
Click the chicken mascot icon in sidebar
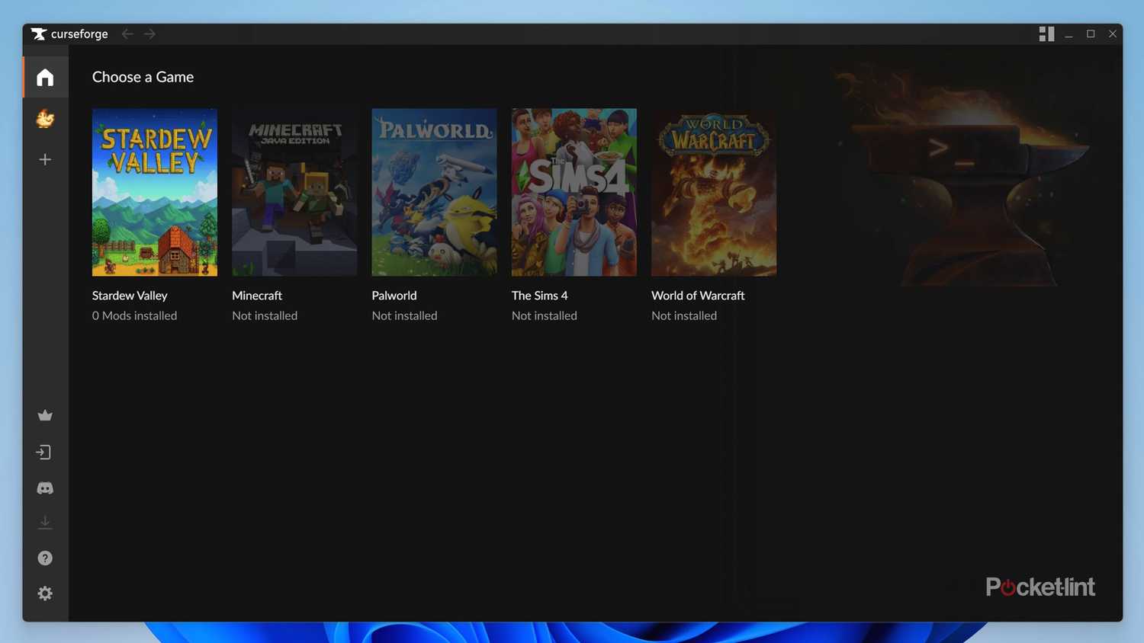coord(44,120)
